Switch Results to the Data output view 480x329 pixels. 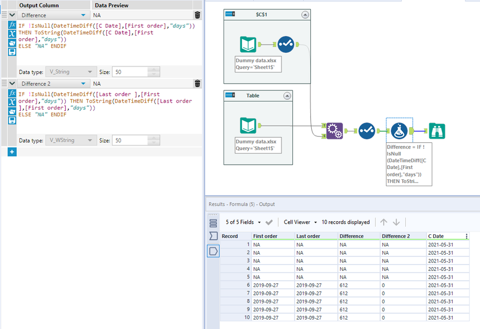click(x=213, y=252)
